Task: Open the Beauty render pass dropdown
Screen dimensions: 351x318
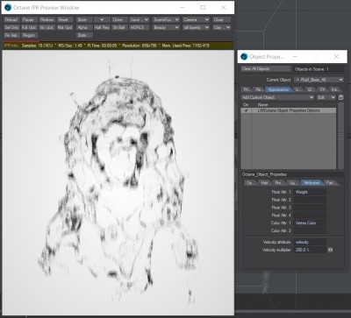Action: click(166, 27)
